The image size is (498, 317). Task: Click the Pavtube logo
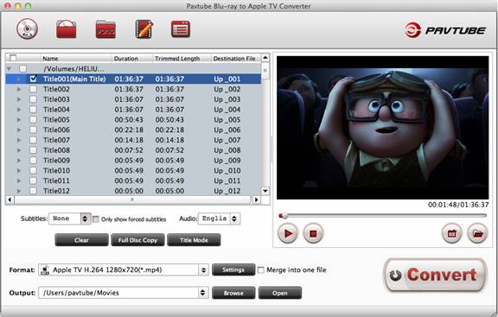[445, 30]
